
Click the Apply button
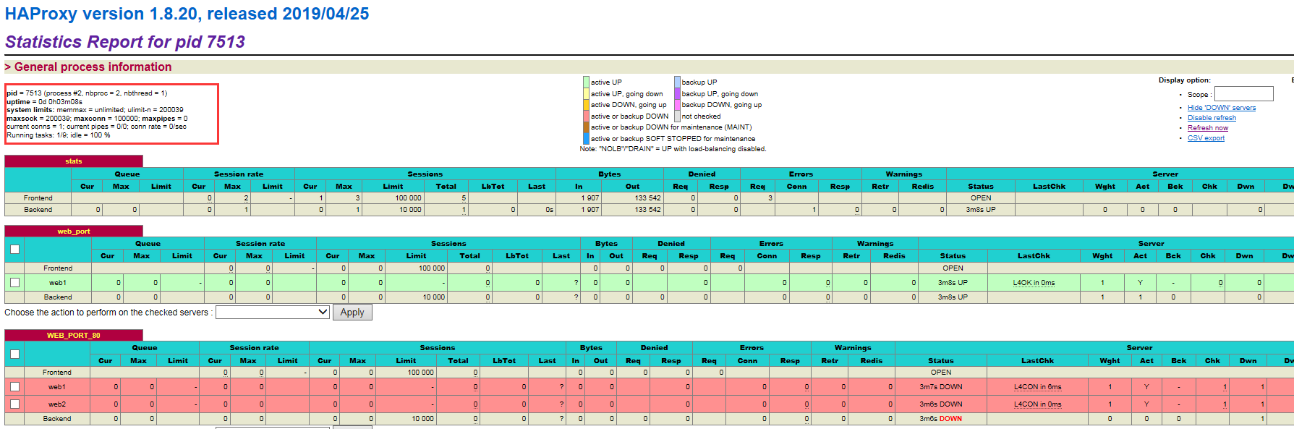click(352, 313)
